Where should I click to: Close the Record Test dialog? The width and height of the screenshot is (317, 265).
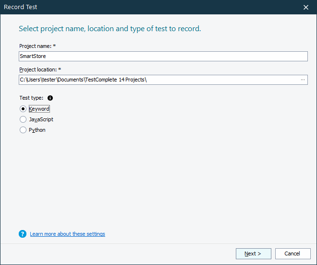306,7
